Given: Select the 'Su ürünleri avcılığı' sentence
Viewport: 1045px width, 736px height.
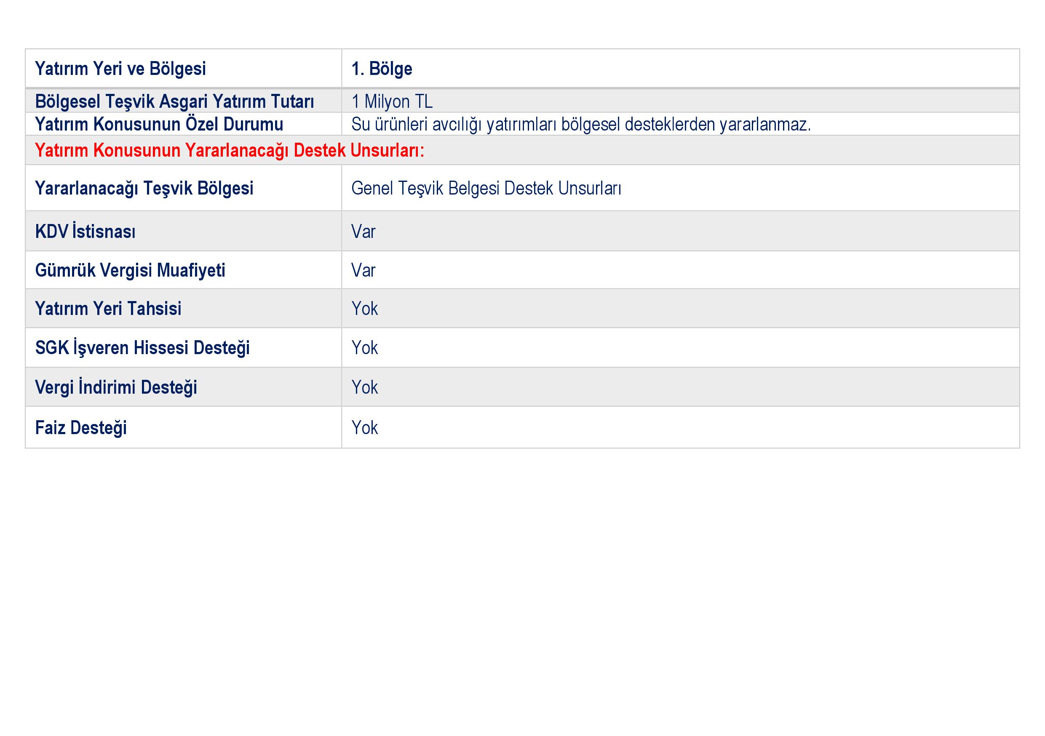Looking at the screenshot, I should [x=581, y=124].
